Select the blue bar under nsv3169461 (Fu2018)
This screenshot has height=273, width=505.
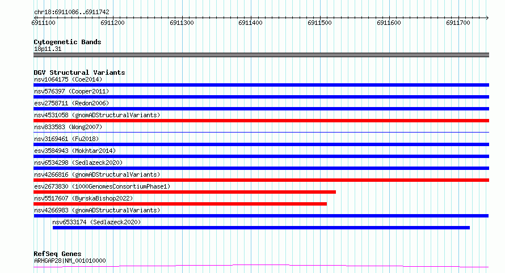click(261, 144)
